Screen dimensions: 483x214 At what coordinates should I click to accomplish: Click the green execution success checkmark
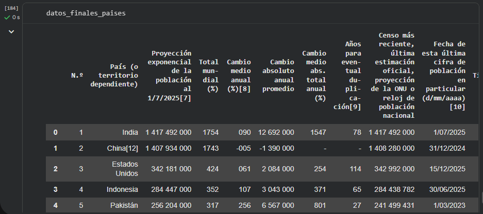7,17
